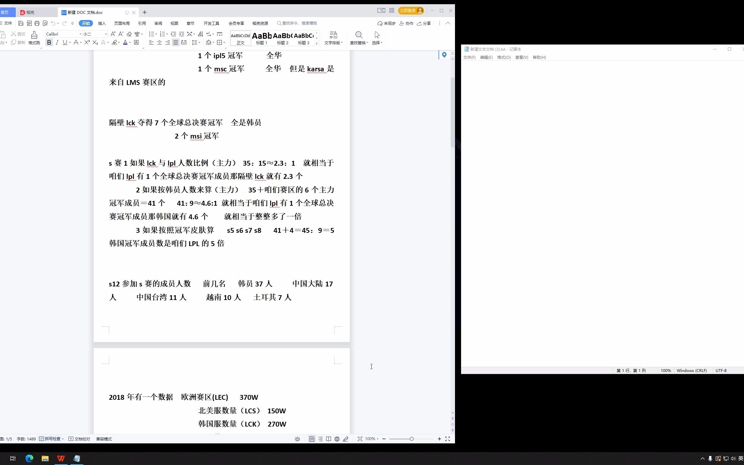Image resolution: width=744 pixels, height=465 pixels.
Task: Enter fullscreen via status bar corner icon
Action: (x=448, y=439)
